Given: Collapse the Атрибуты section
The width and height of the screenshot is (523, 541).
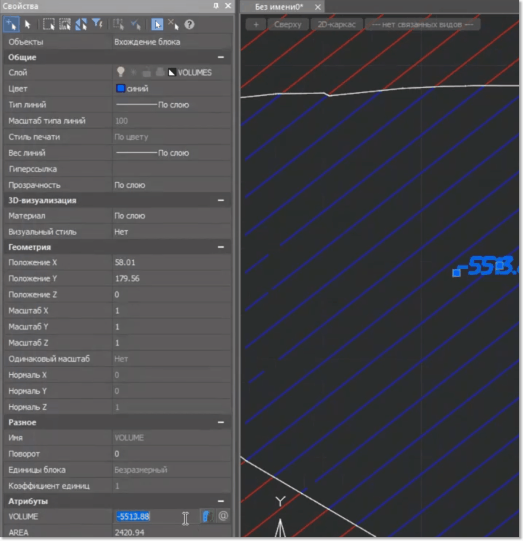Looking at the screenshot, I should [221, 501].
